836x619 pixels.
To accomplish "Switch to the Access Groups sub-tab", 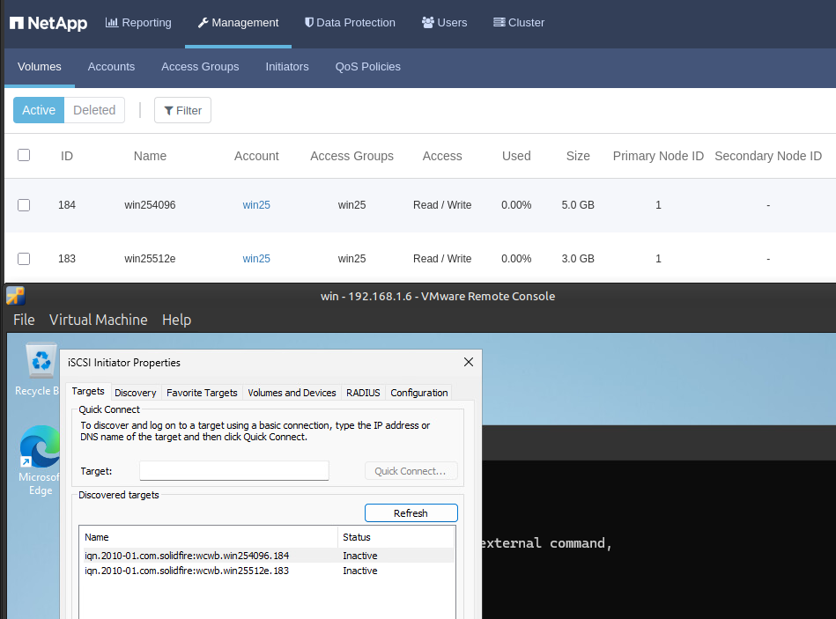I will [200, 67].
